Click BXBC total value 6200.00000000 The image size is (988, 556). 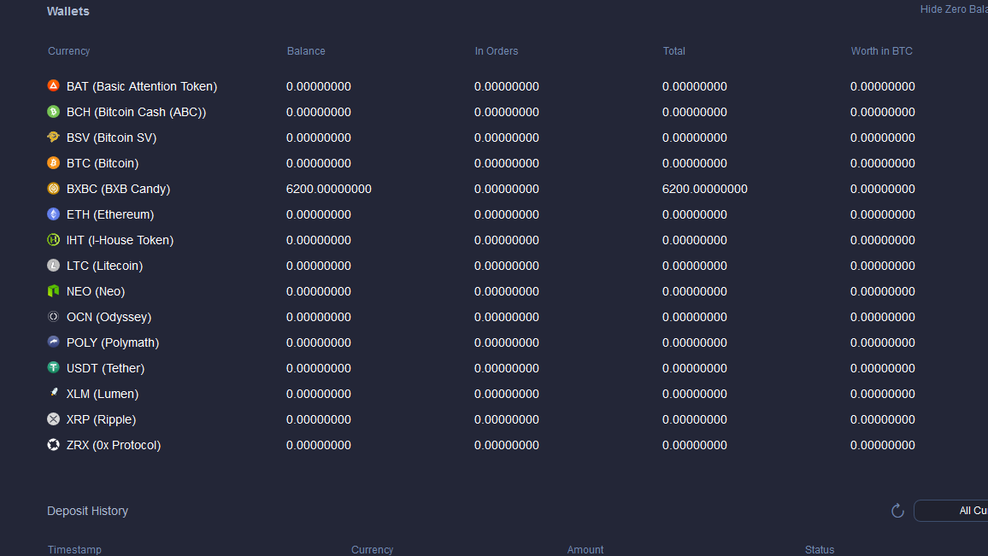click(704, 189)
